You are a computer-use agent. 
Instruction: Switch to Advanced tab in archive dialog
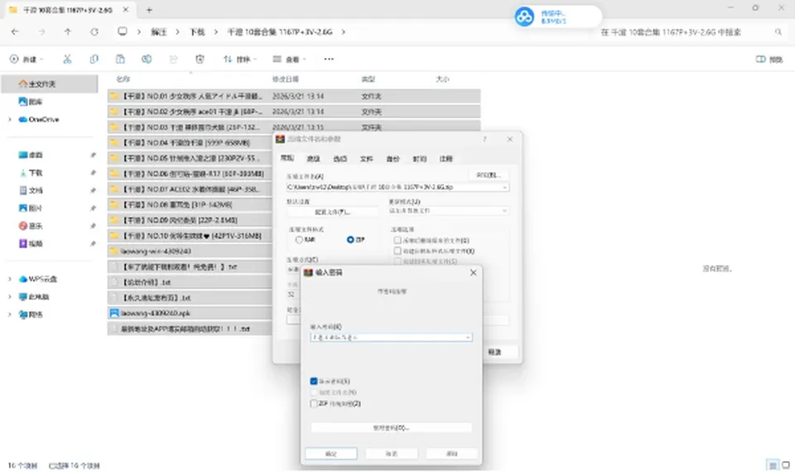point(313,159)
